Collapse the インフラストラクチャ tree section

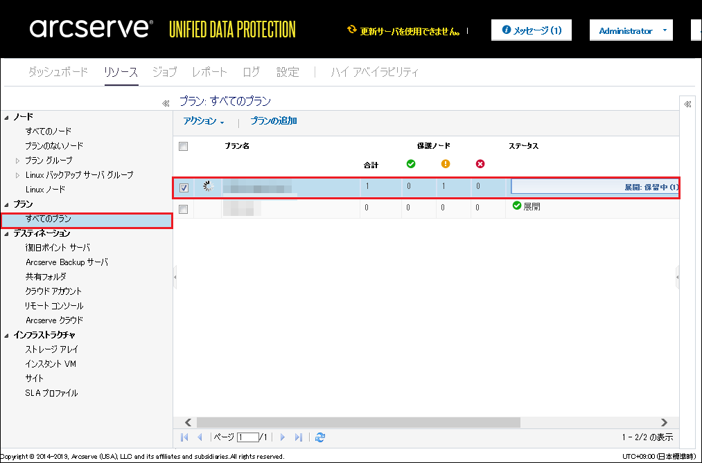(x=6, y=335)
